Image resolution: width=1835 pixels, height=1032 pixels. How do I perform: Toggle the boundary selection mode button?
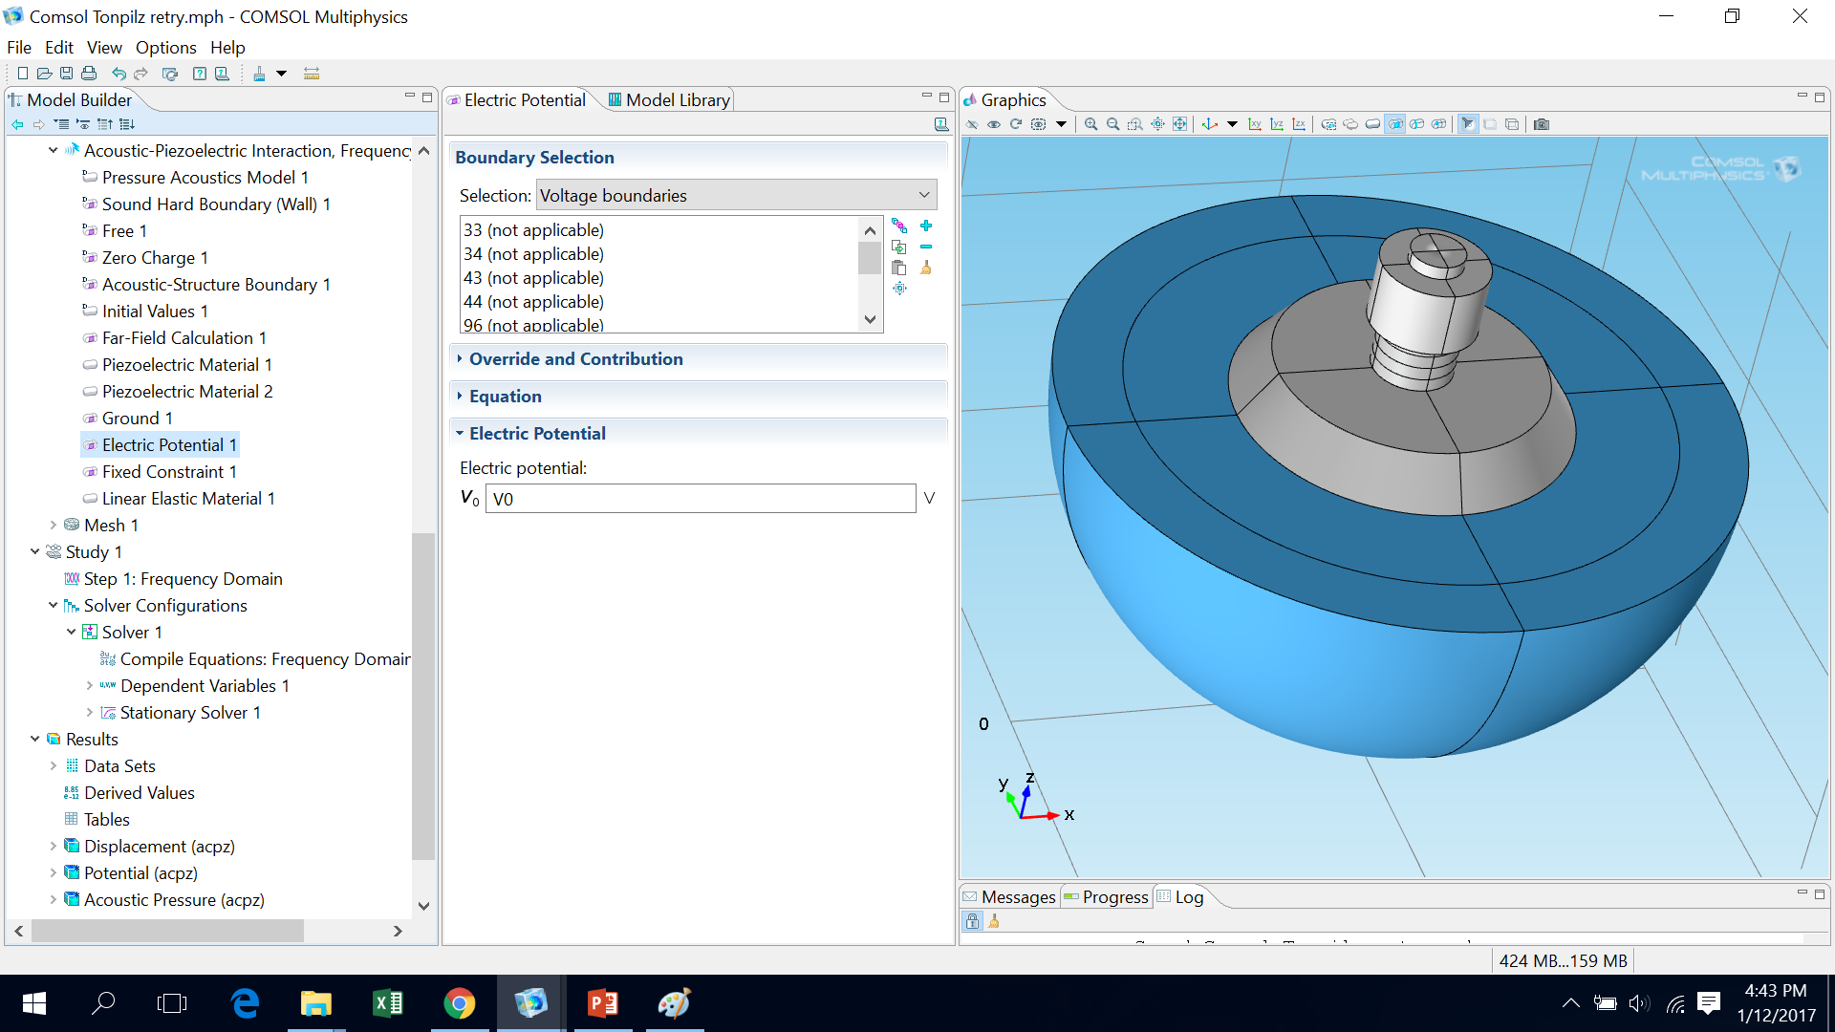pyautogui.click(x=1394, y=124)
